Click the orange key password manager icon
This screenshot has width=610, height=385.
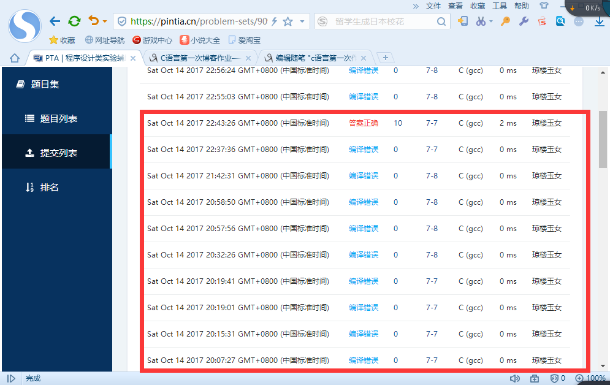tap(505, 21)
